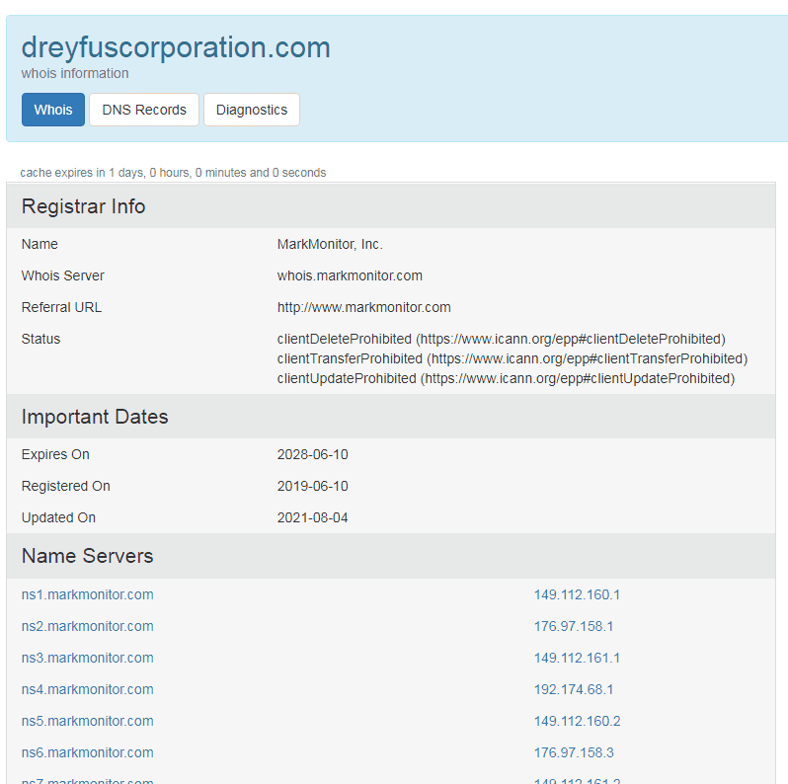The height and width of the screenshot is (784, 788).
Task: Click the http://www.markmonitor.com referral URL text
Action: [x=363, y=307]
